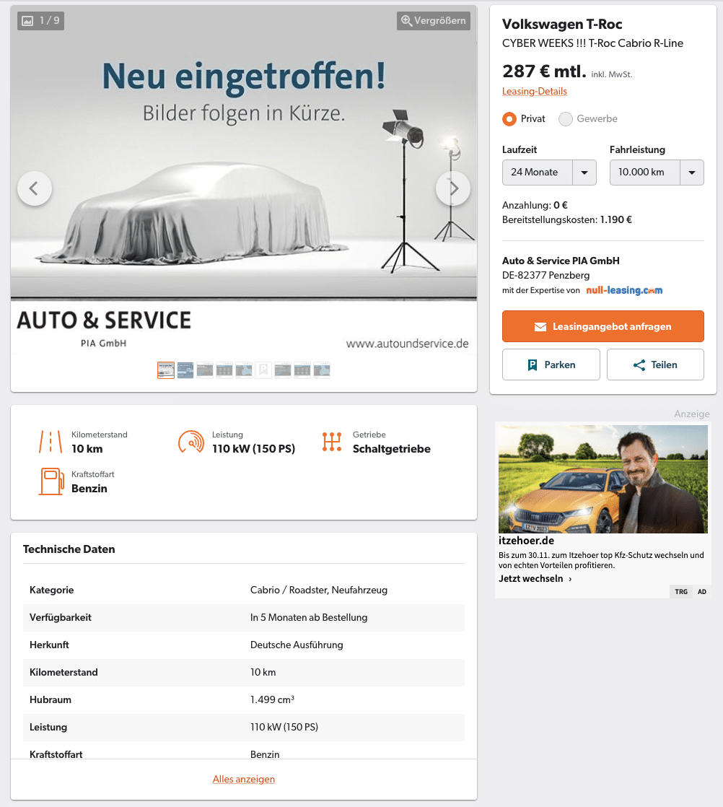Select the sixth placeholder gallery thumbnail

(263, 370)
